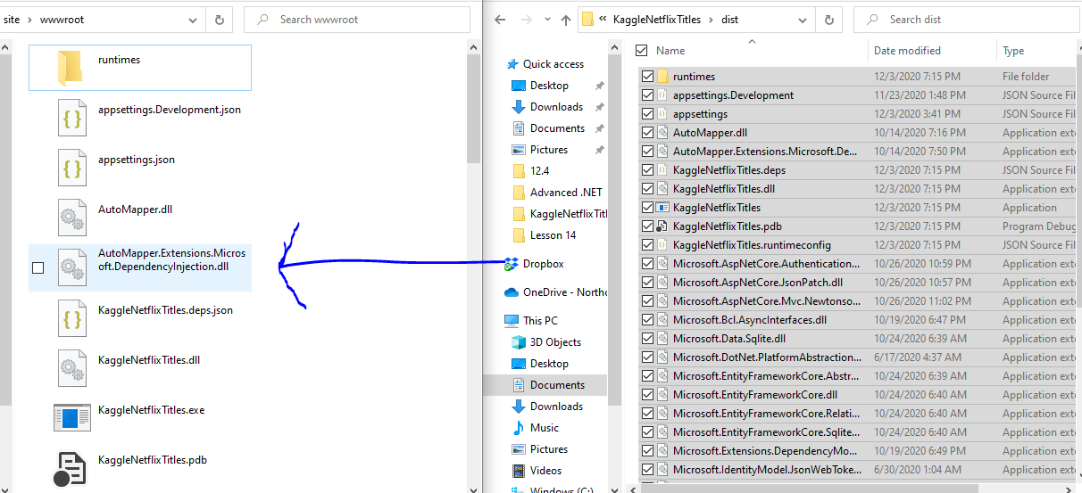Uncheck KaggleNetflixTitles.pdb checkbox in dist list
The height and width of the screenshot is (493, 1082).
click(x=647, y=226)
